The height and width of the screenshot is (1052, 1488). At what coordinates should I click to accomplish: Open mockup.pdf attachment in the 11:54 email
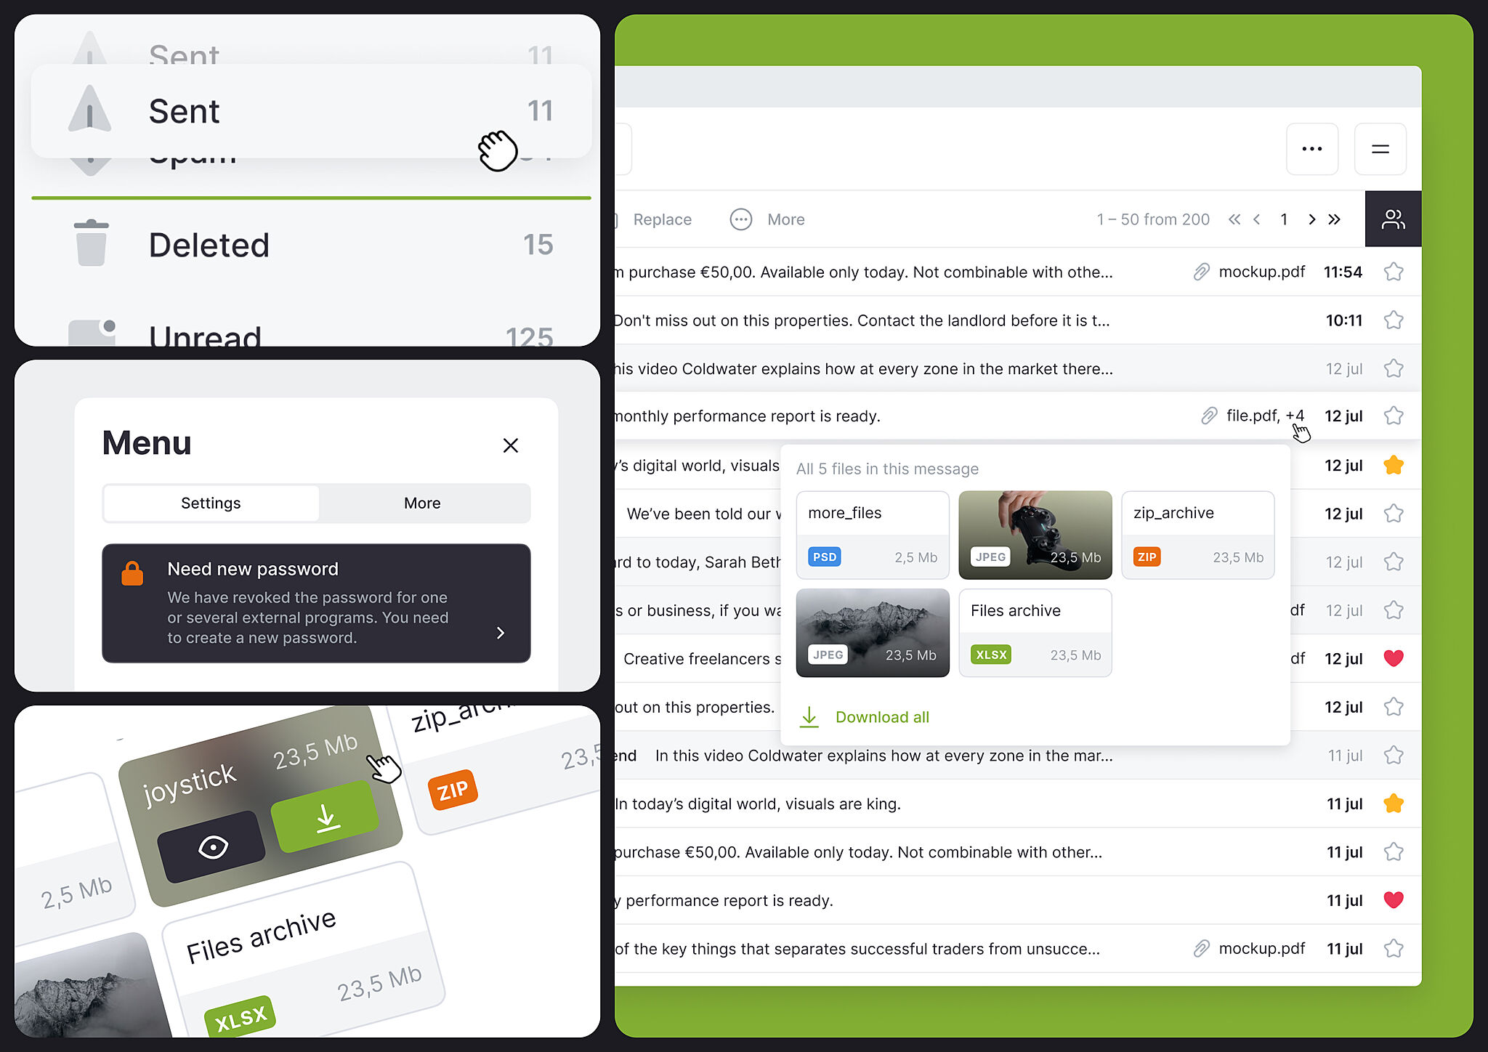pos(1262,272)
